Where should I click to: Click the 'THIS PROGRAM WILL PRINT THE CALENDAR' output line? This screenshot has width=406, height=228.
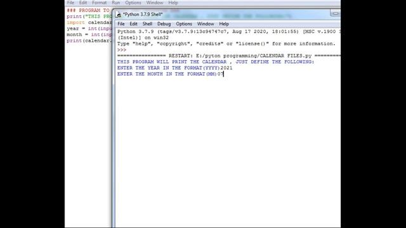click(216, 62)
